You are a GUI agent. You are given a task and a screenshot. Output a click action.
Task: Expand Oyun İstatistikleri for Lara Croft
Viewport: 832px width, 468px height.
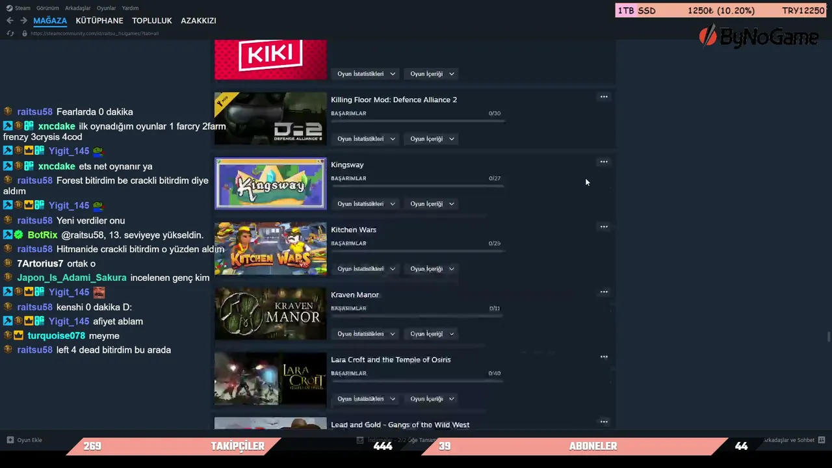pyautogui.click(x=366, y=399)
